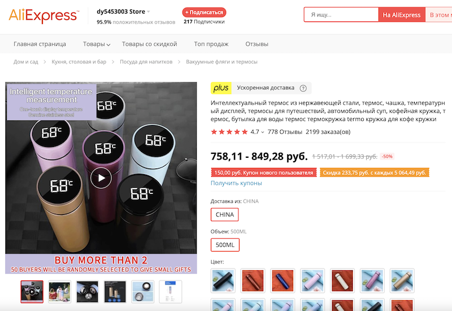Click 150,00 руб. new user coupon
The image size is (452, 311).
264,172
